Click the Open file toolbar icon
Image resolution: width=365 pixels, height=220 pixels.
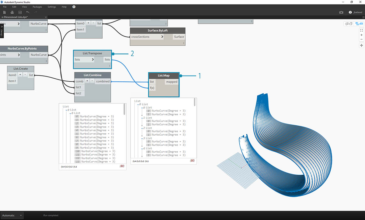[12, 12]
